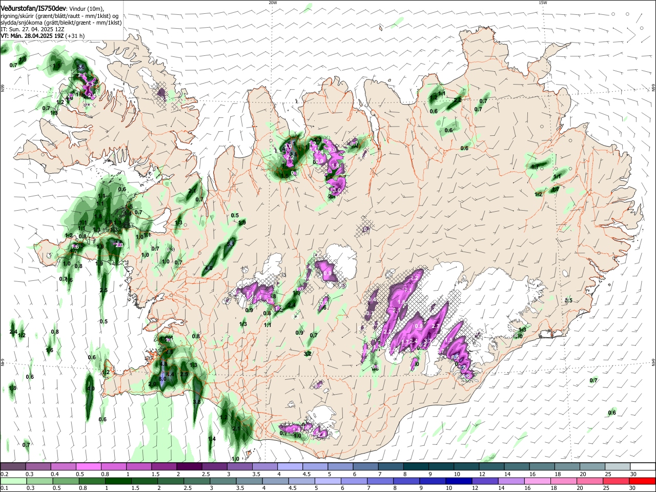The image size is (656, 492).
Task: Click the '3.2' precipitation value on the map
Action: pyautogui.click(x=307, y=354)
